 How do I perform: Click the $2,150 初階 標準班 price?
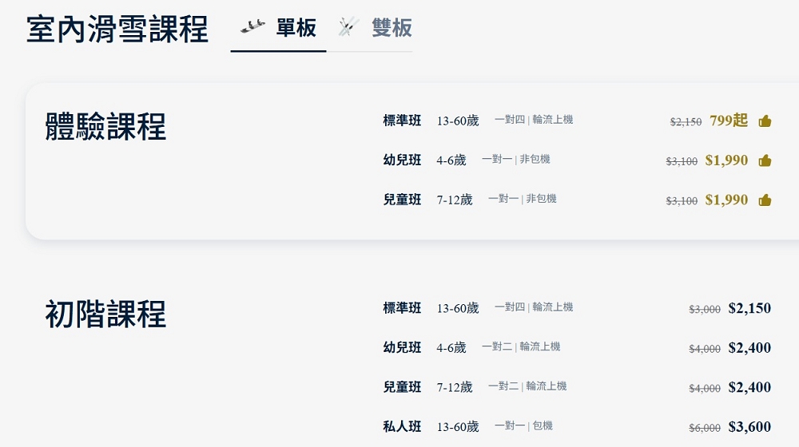[749, 308]
